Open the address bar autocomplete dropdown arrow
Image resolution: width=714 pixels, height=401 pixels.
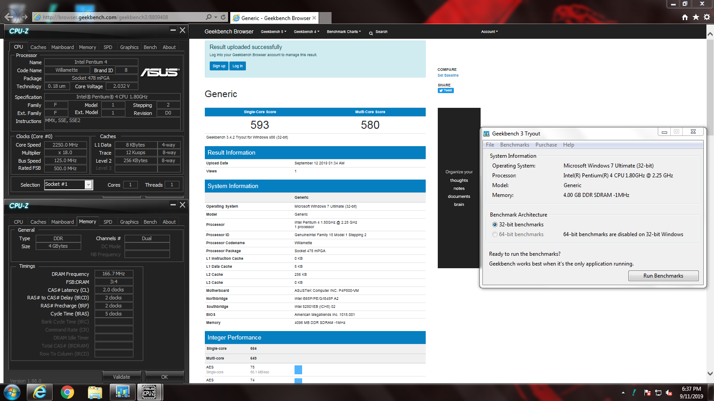(x=216, y=17)
